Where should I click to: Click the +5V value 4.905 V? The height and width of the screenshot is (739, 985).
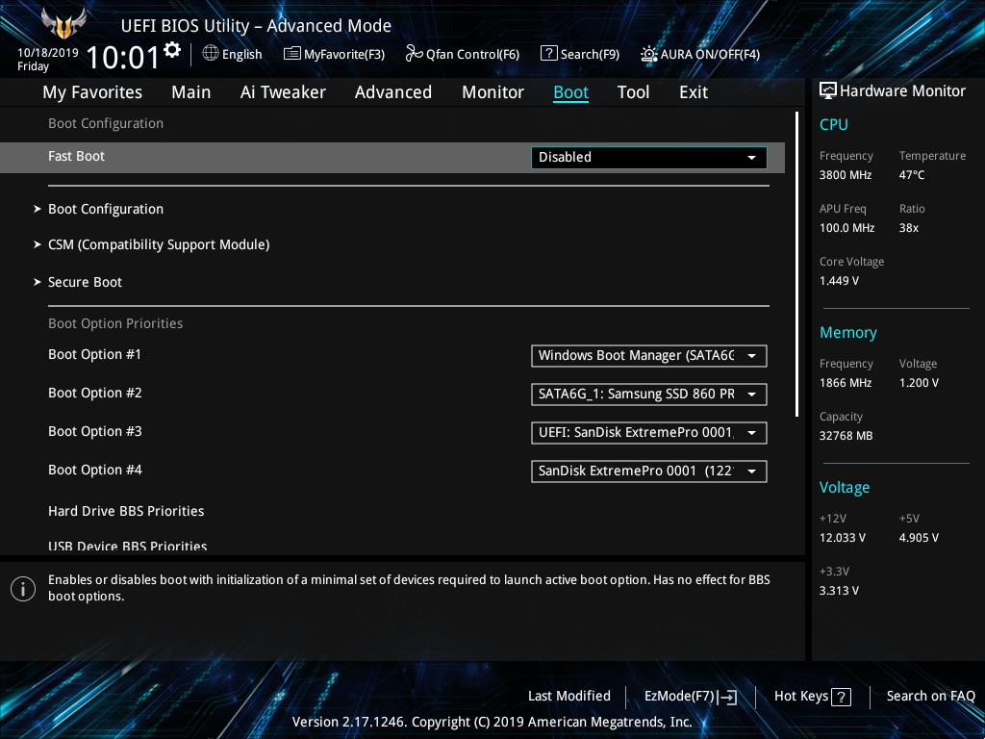click(x=919, y=538)
